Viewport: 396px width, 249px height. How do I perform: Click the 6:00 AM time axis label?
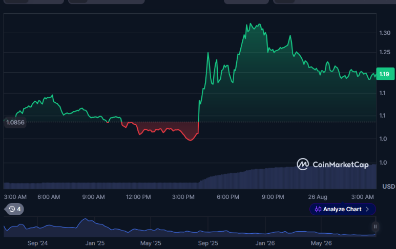(x=49, y=197)
